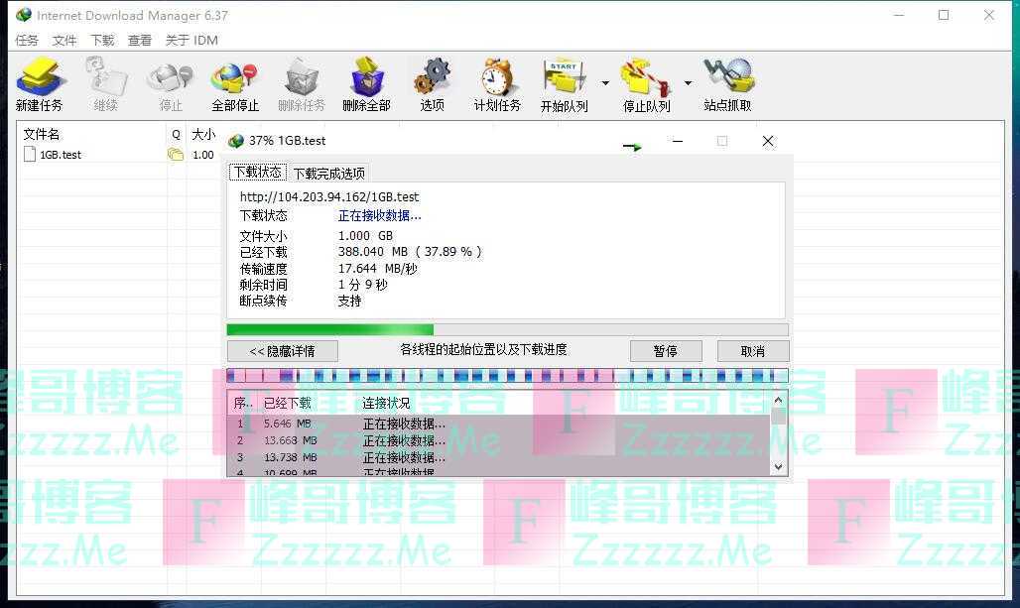Open 选项 settings gear icon
This screenshot has width=1020, height=608.
(x=432, y=78)
